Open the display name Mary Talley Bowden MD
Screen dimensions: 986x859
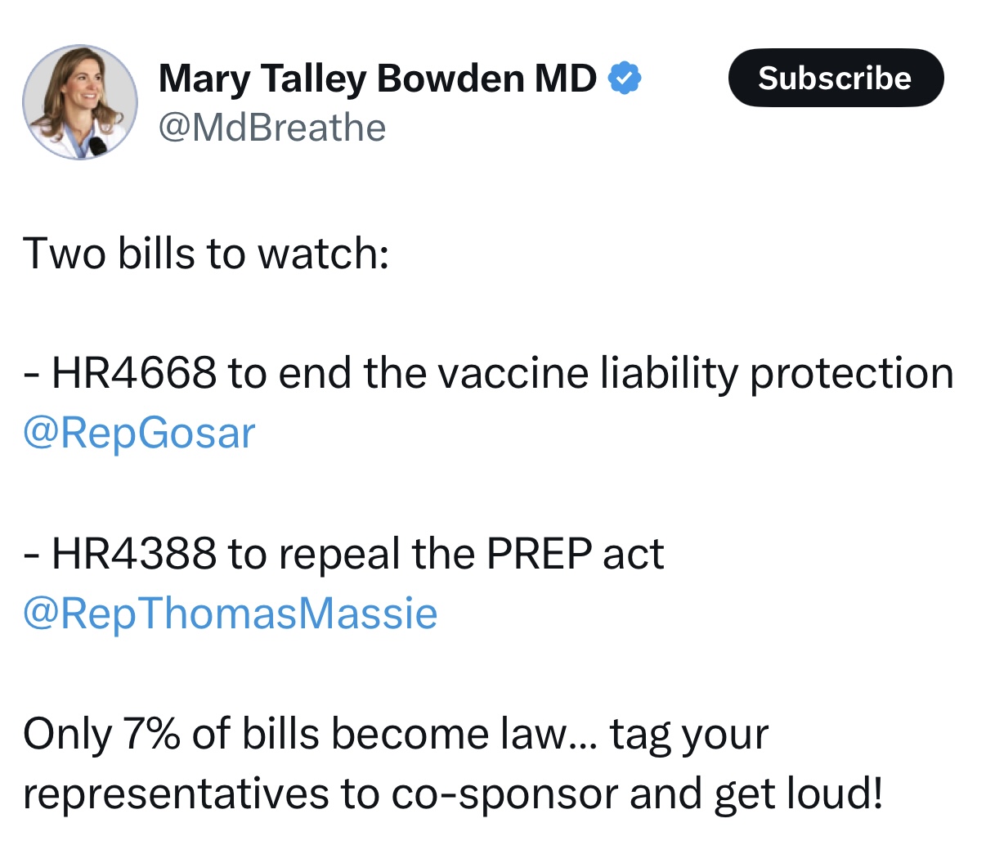(x=378, y=79)
